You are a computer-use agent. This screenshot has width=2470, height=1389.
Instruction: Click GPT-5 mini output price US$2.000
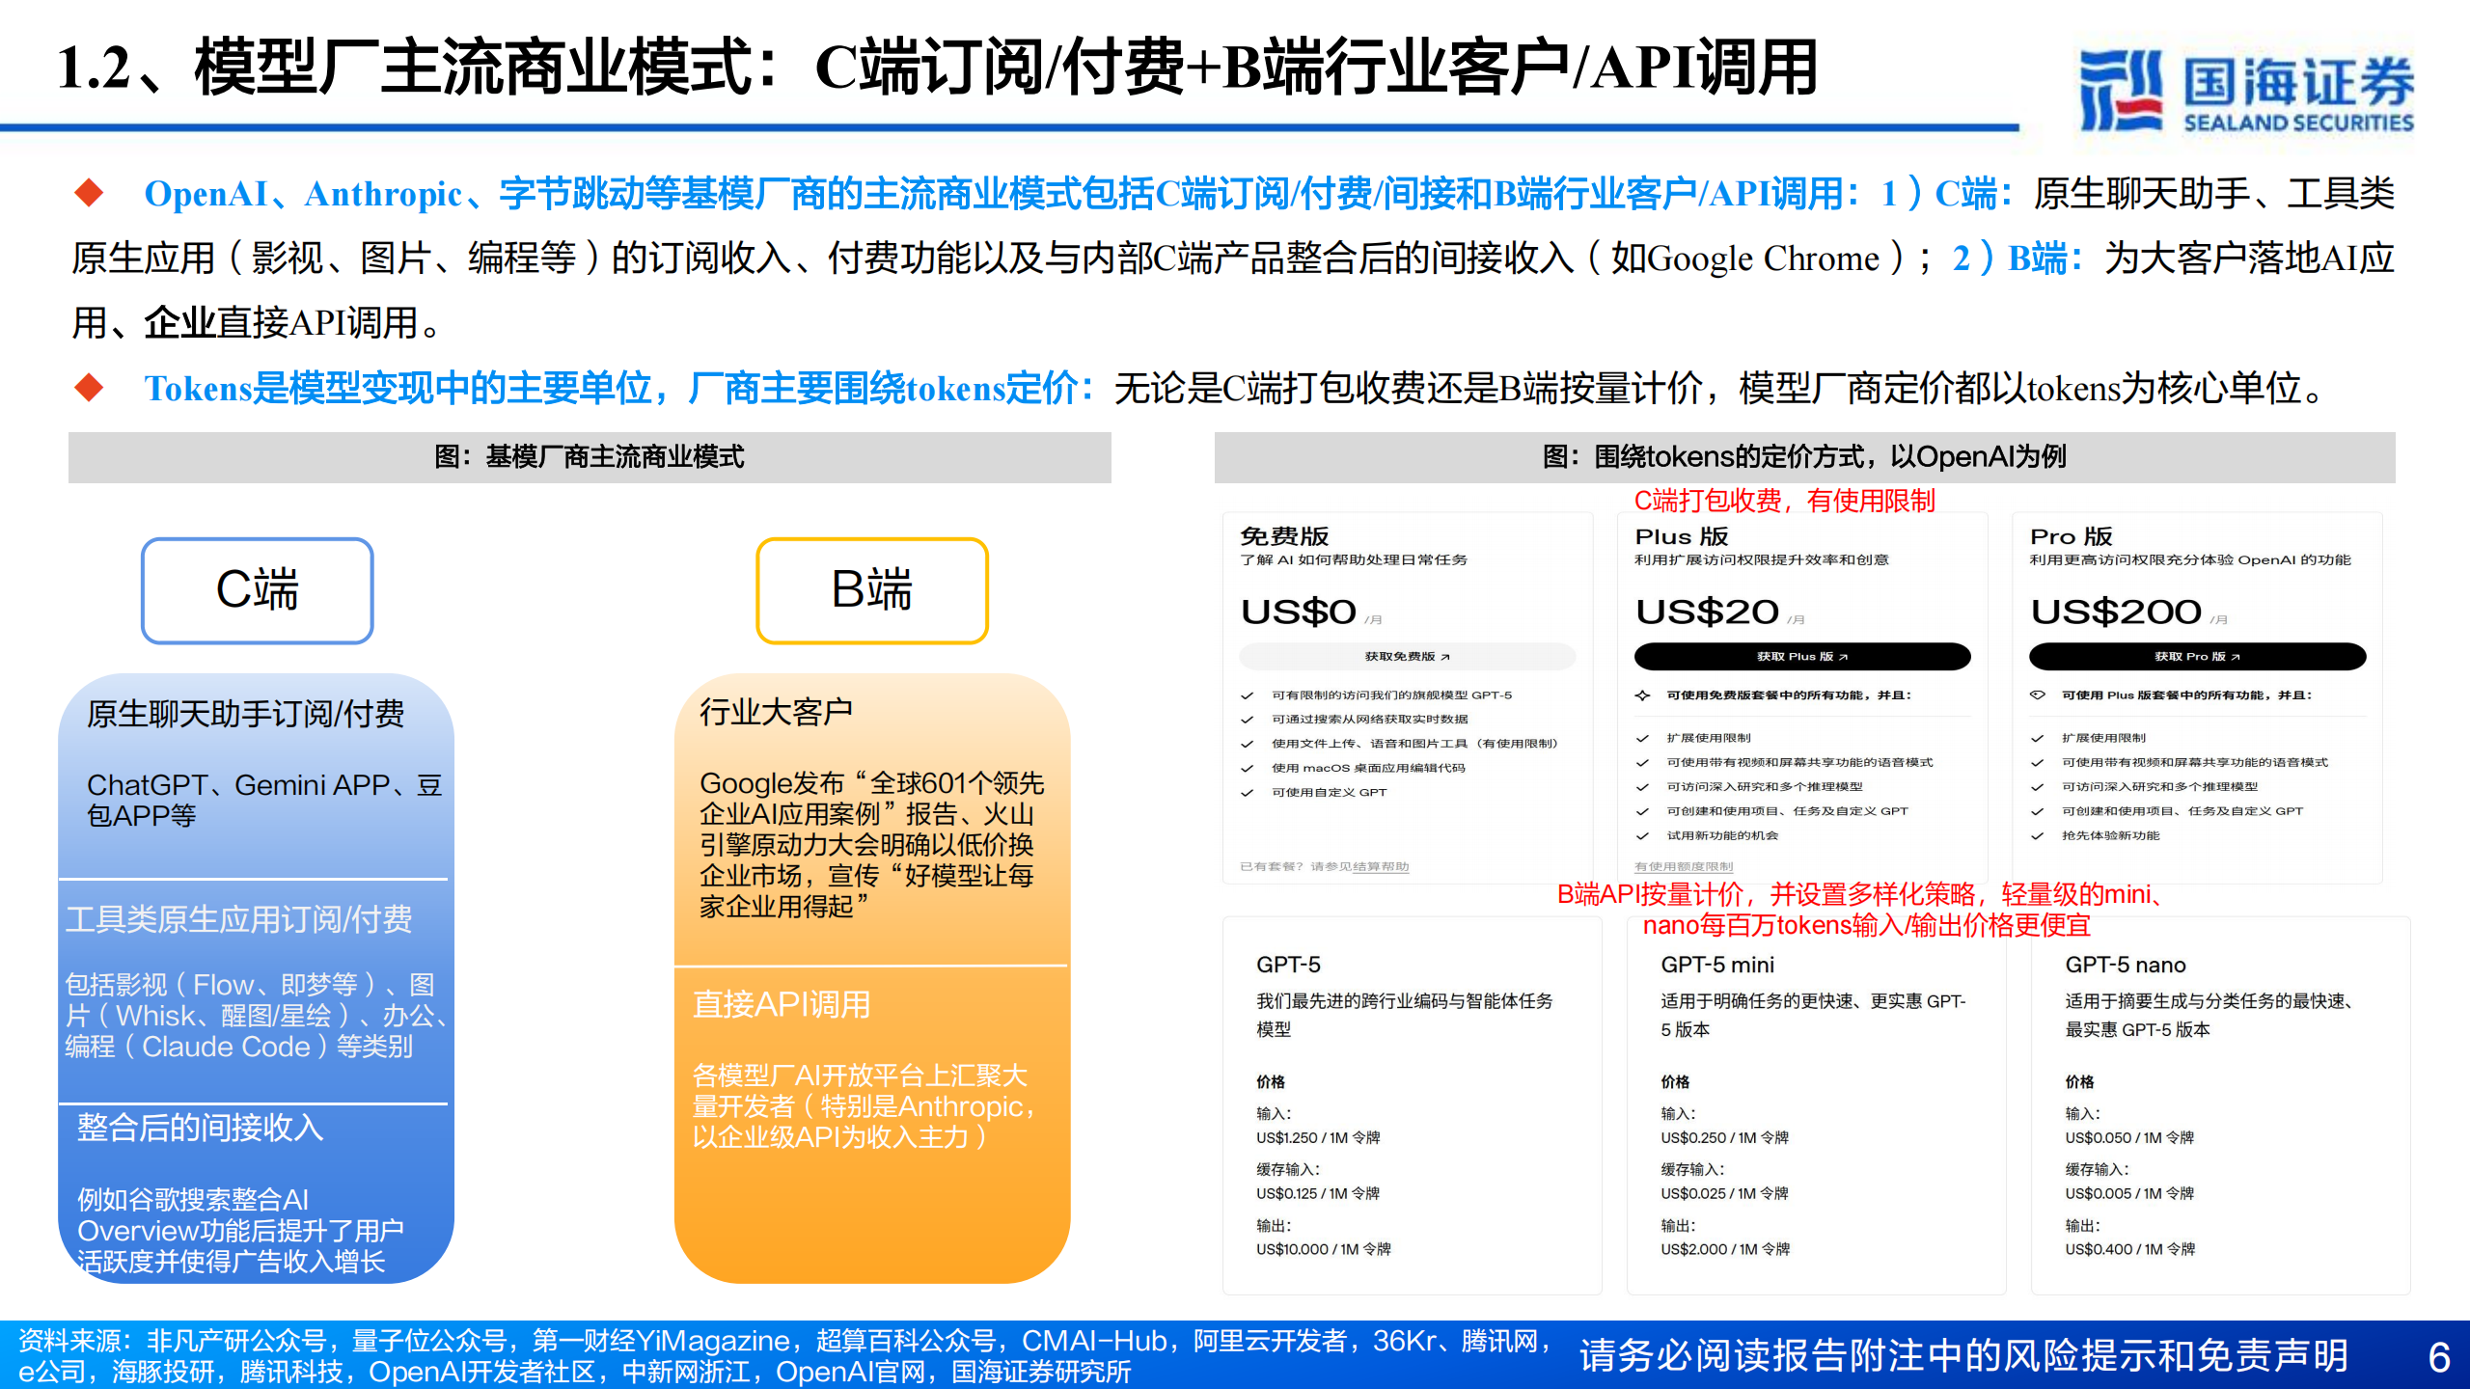1725,1249
